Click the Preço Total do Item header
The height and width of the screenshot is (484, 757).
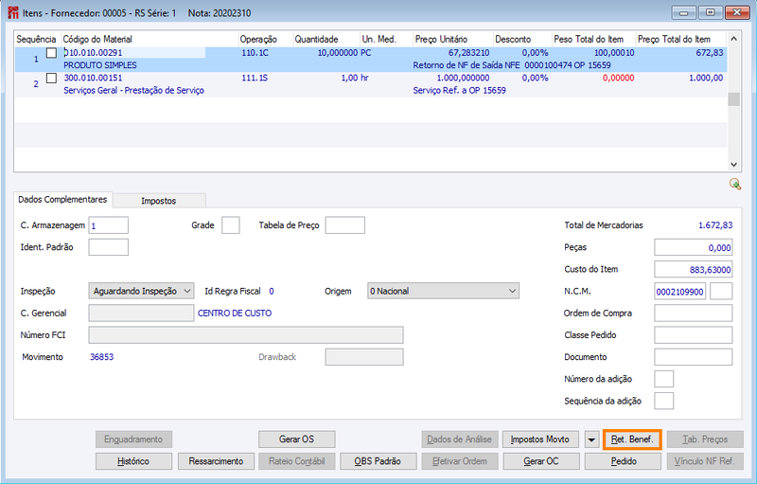click(x=680, y=39)
